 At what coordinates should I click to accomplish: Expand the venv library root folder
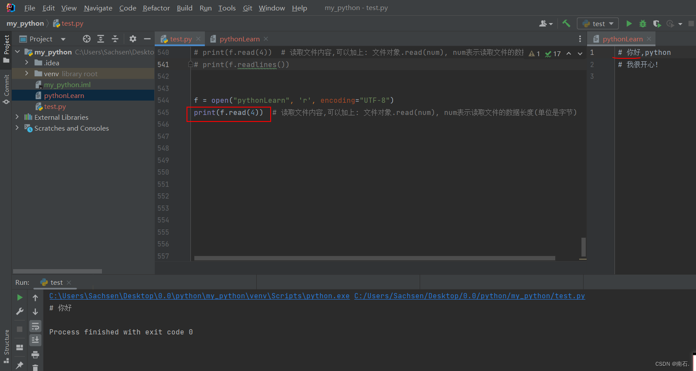[x=27, y=74]
